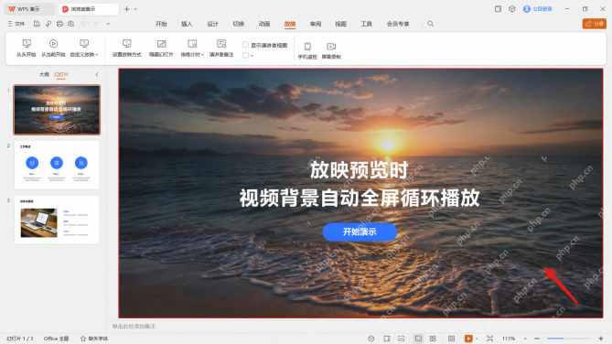Switch to reading view icon
Screen dimensions: 612x344
click(451, 339)
